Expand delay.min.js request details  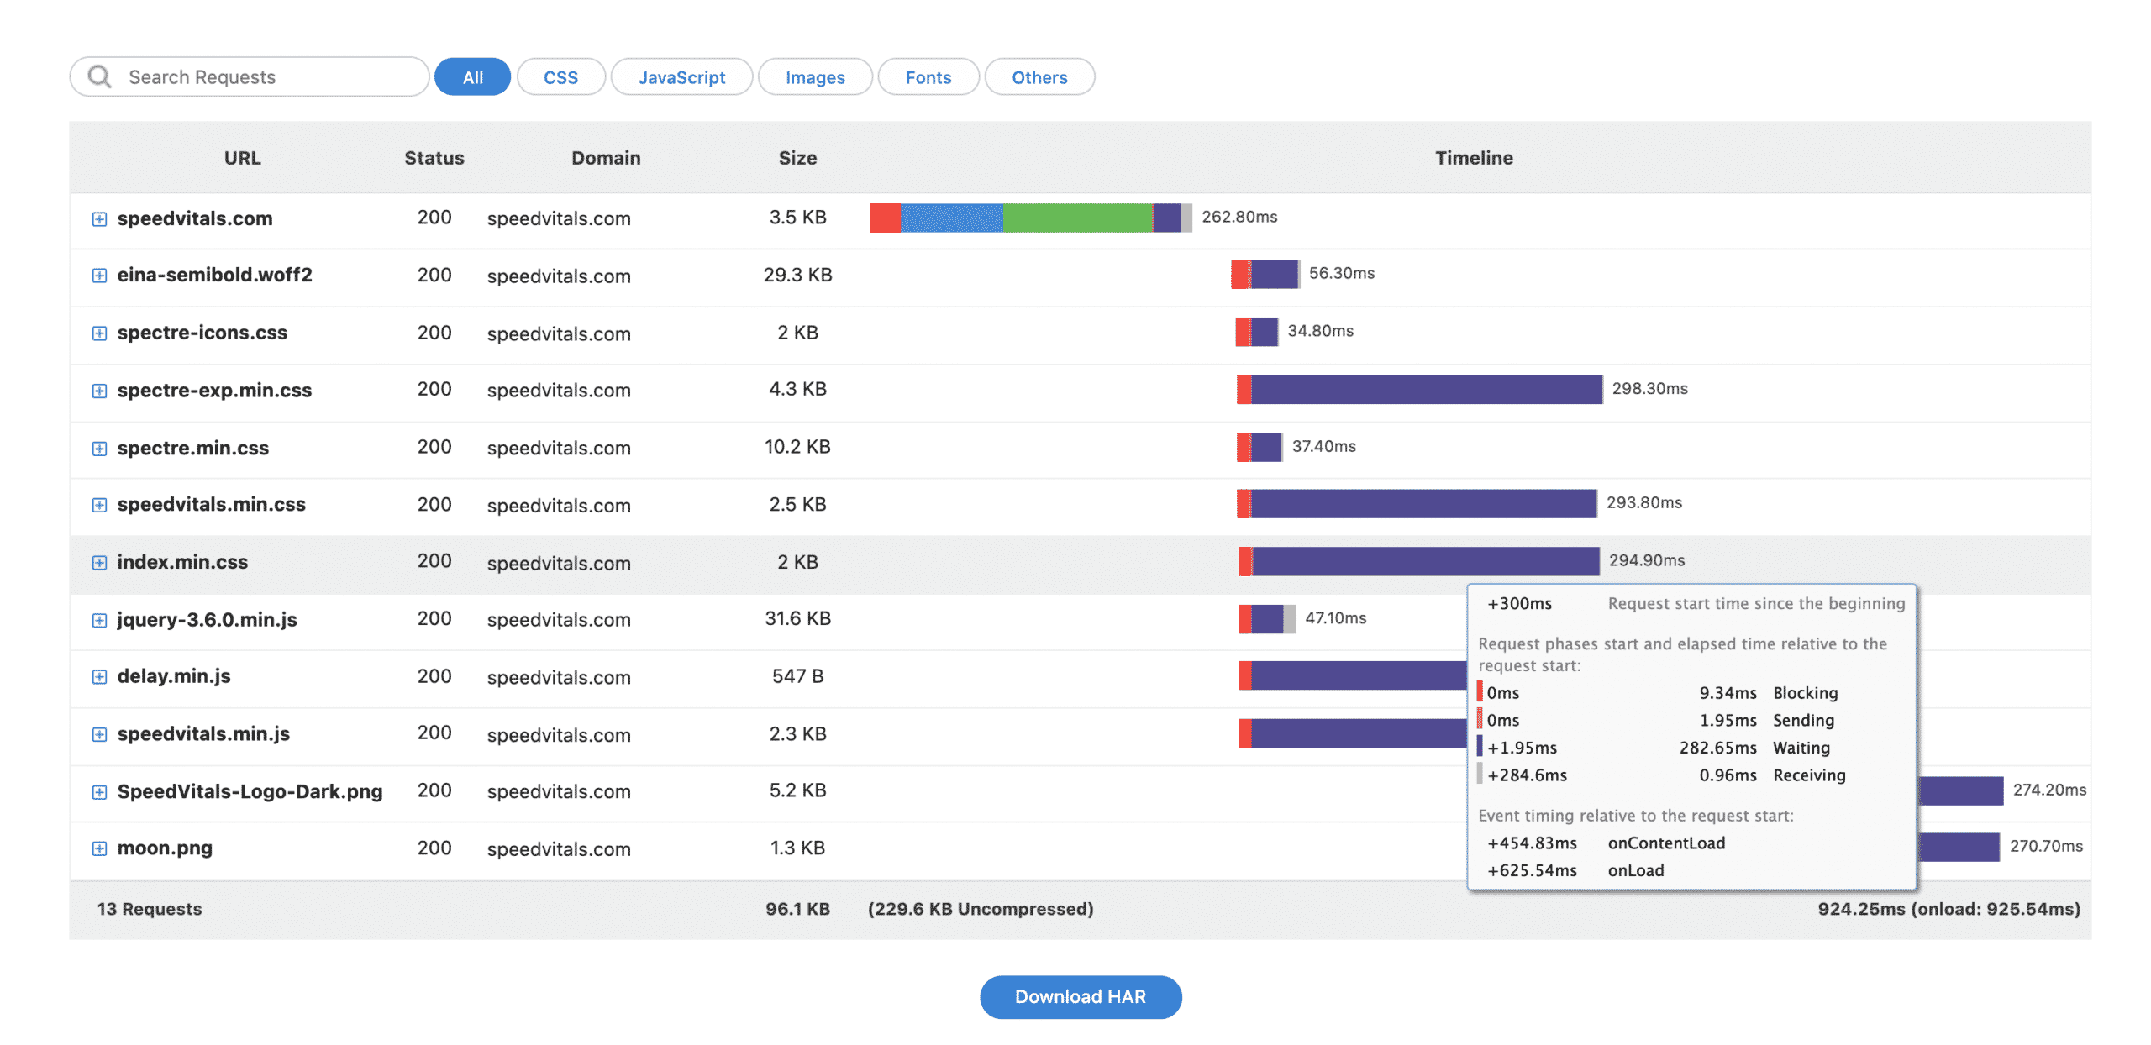click(x=99, y=677)
